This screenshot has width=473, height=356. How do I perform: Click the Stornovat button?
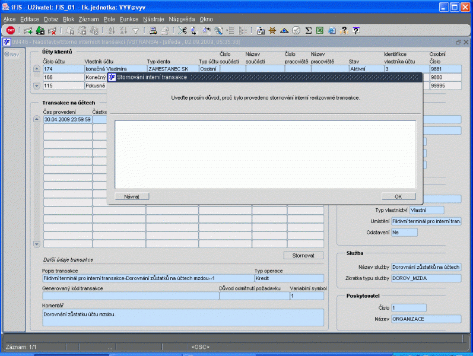tap(303, 255)
